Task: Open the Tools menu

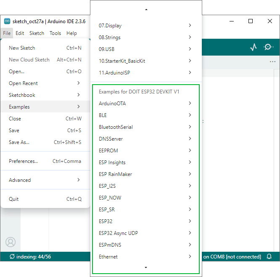Action: [55, 33]
